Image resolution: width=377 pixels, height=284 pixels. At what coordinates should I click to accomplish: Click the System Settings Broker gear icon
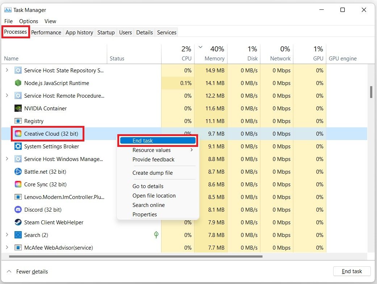[18, 146]
